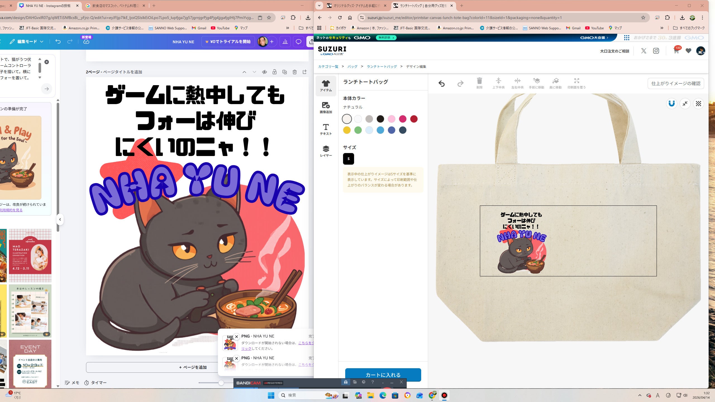
Task: Click 仕上がりイメージの確認 preview button
Action: point(676,83)
